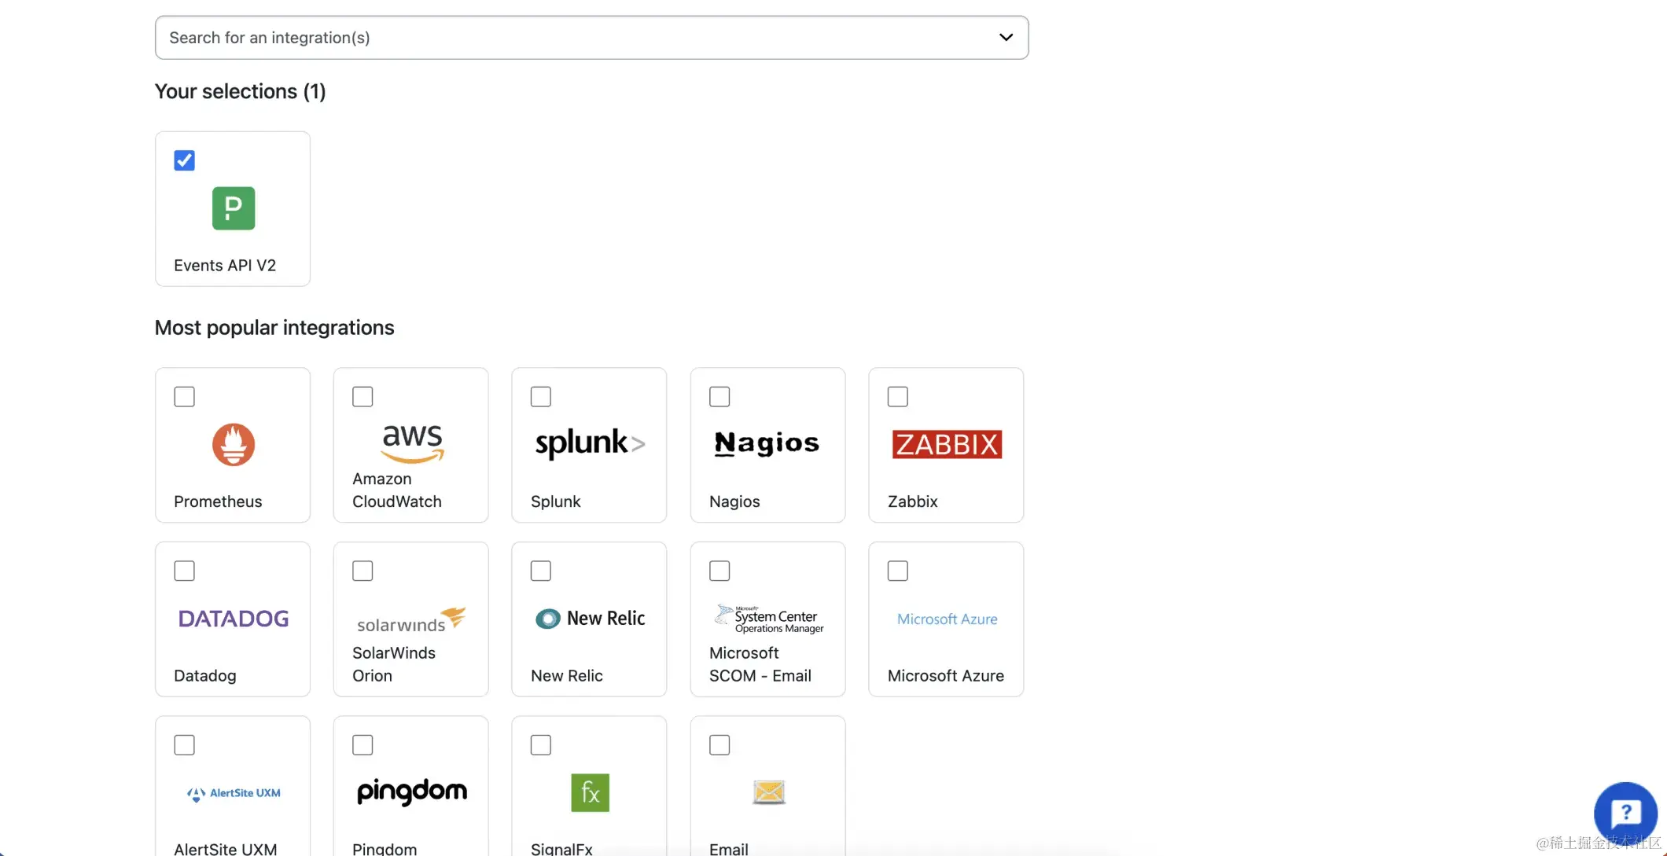
Task: Click the Splunk logo
Action: coord(590,443)
